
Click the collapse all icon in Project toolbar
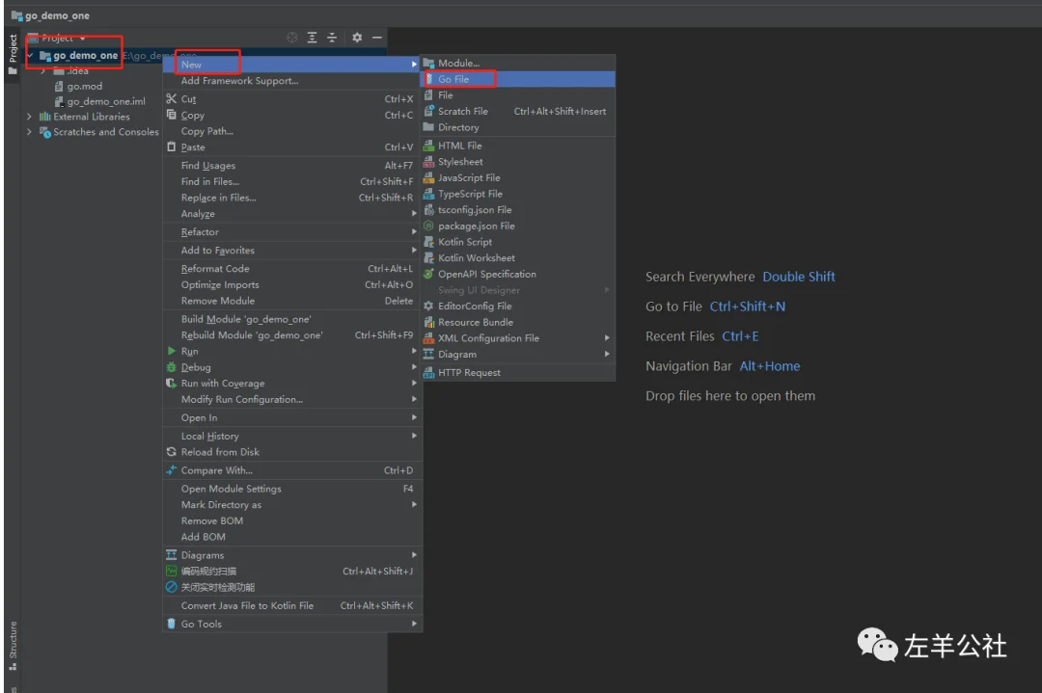(332, 38)
